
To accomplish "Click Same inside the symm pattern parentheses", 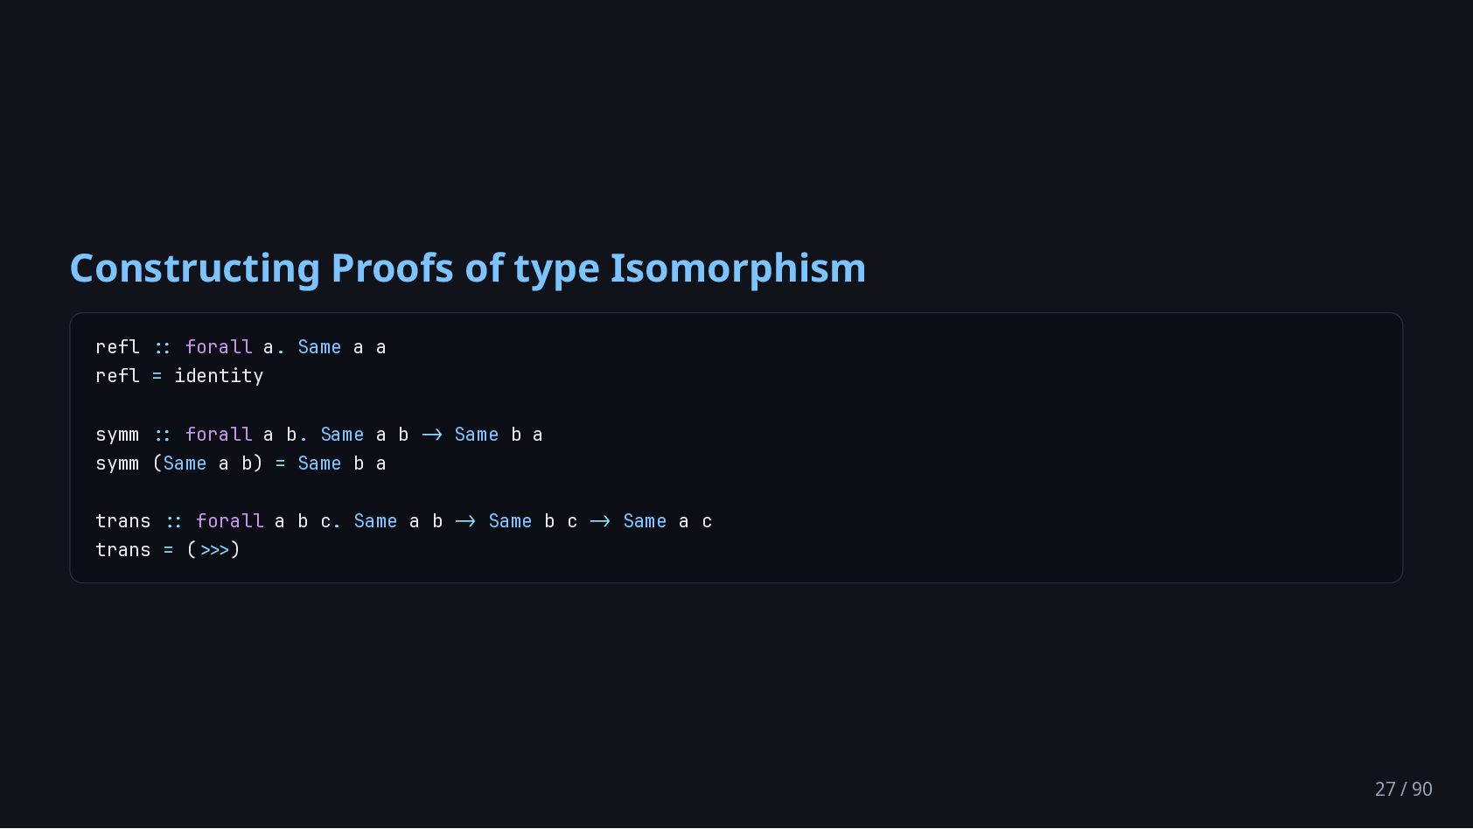I will (185, 463).
